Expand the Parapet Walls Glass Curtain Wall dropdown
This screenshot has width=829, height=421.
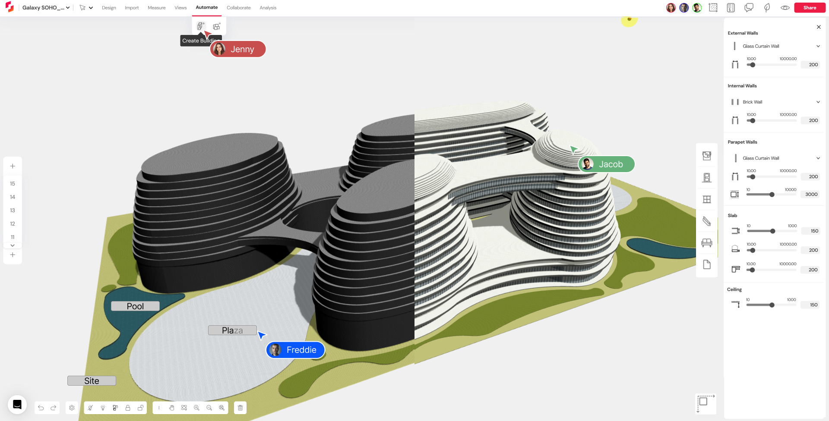[x=818, y=158]
